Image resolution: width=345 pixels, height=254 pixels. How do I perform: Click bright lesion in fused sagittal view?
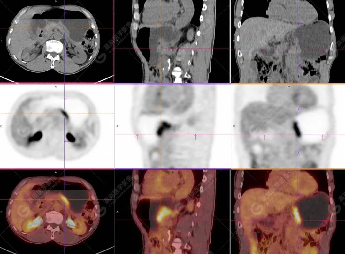163,213
